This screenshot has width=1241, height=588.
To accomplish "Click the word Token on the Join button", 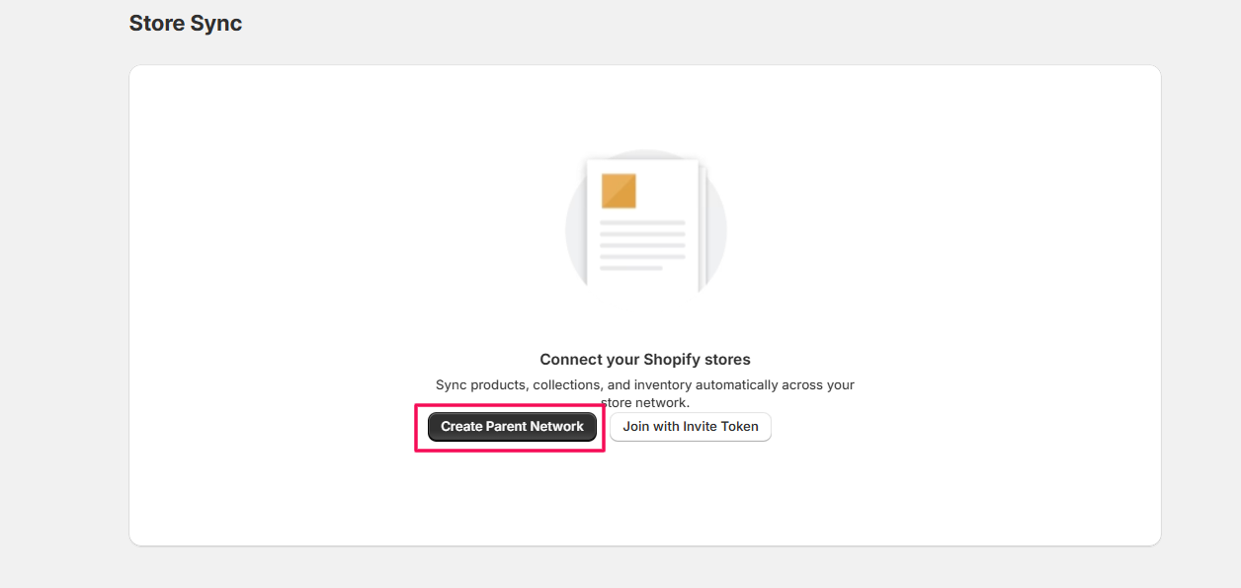I will point(739,427).
